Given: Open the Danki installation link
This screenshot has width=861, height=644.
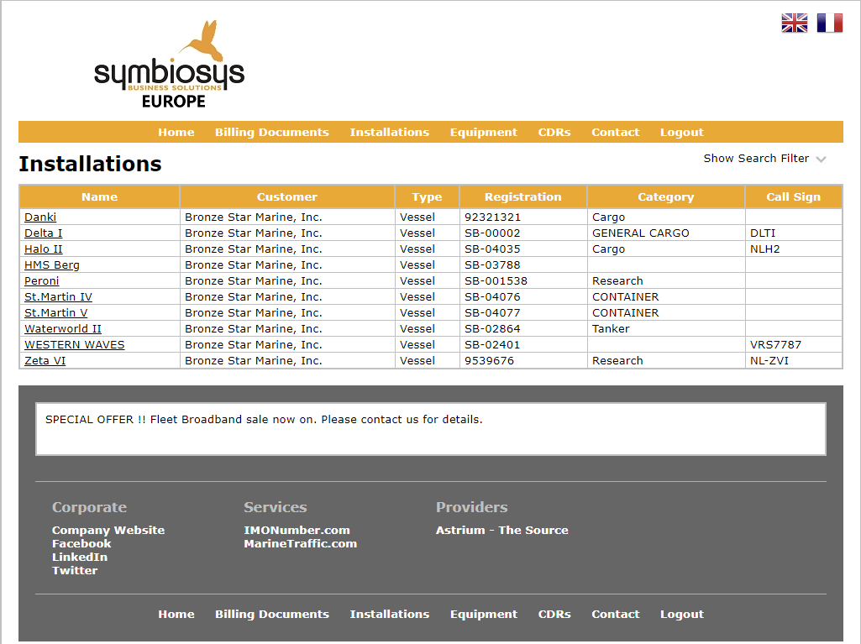Looking at the screenshot, I should coord(40,217).
